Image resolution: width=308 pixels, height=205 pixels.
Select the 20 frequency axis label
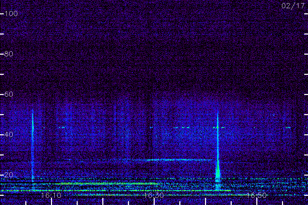pyautogui.click(x=9, y=175)
